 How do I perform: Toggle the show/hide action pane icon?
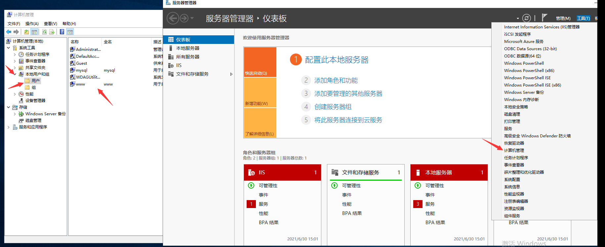point(70,32)
